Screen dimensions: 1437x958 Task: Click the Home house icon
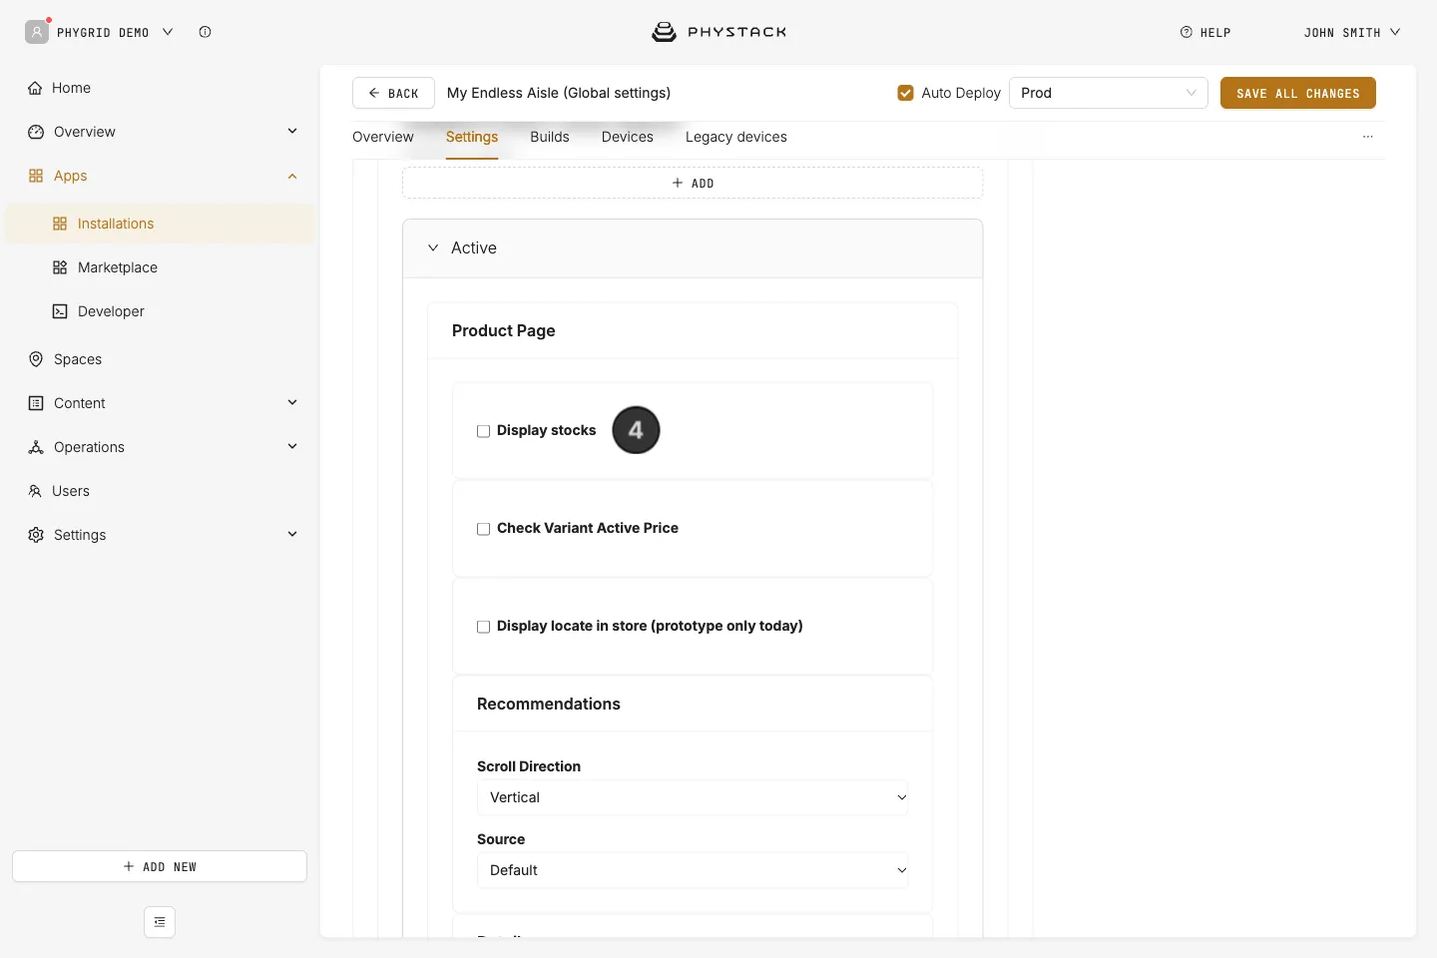click(36, 88)
